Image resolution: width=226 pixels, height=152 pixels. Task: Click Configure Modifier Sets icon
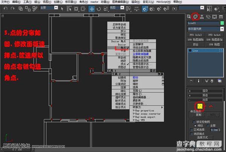point(220,81)
